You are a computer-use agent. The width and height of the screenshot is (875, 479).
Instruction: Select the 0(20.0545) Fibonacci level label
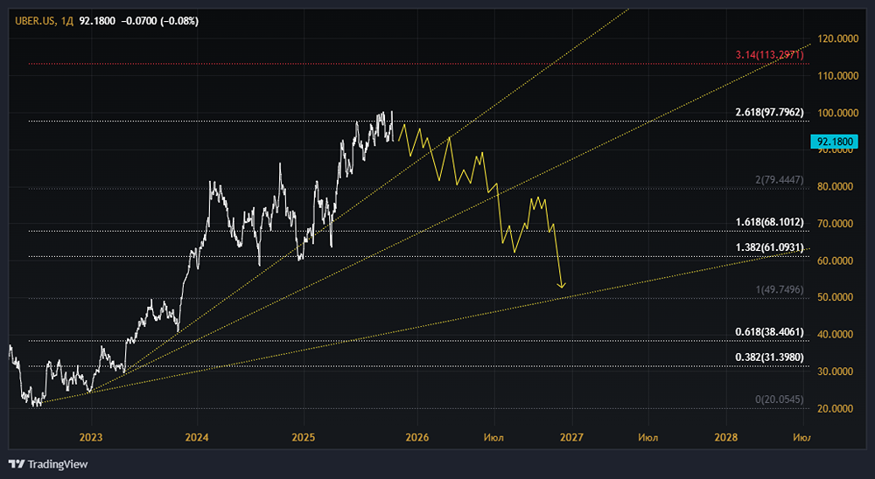(780, 399)
